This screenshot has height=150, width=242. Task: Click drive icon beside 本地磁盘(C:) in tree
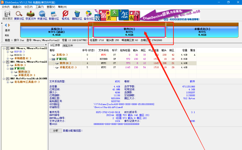[x=11, y=58]
